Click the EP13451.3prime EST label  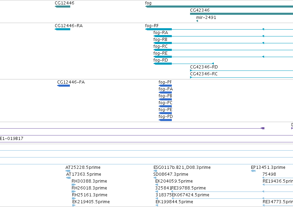tap(268, 167)
